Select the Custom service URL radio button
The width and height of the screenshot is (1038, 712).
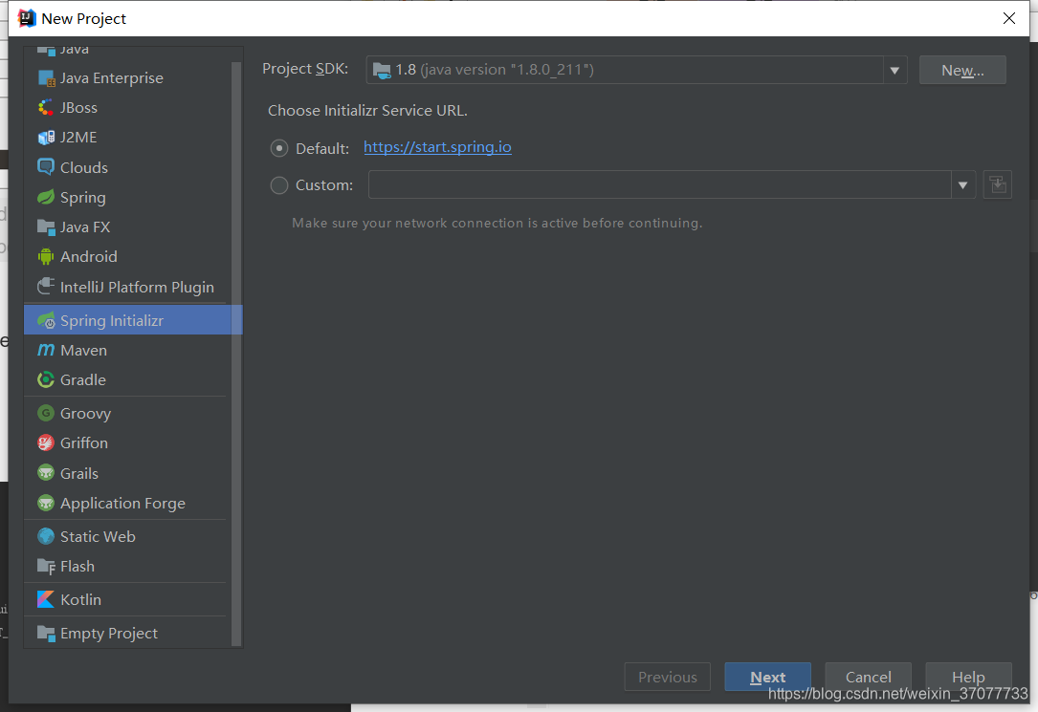point(279,185)
